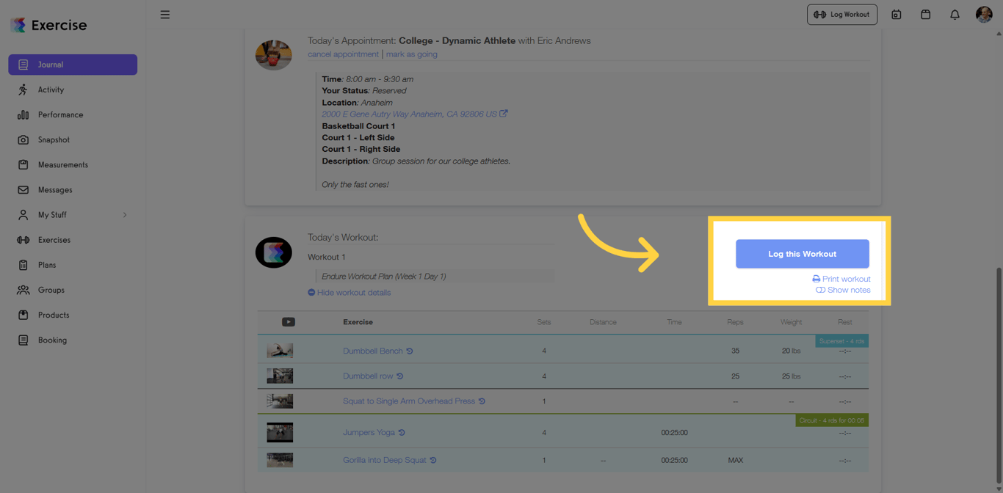Open the hamburger menu icon
This screenshot has height=493, width=1003.
(165, 14)
